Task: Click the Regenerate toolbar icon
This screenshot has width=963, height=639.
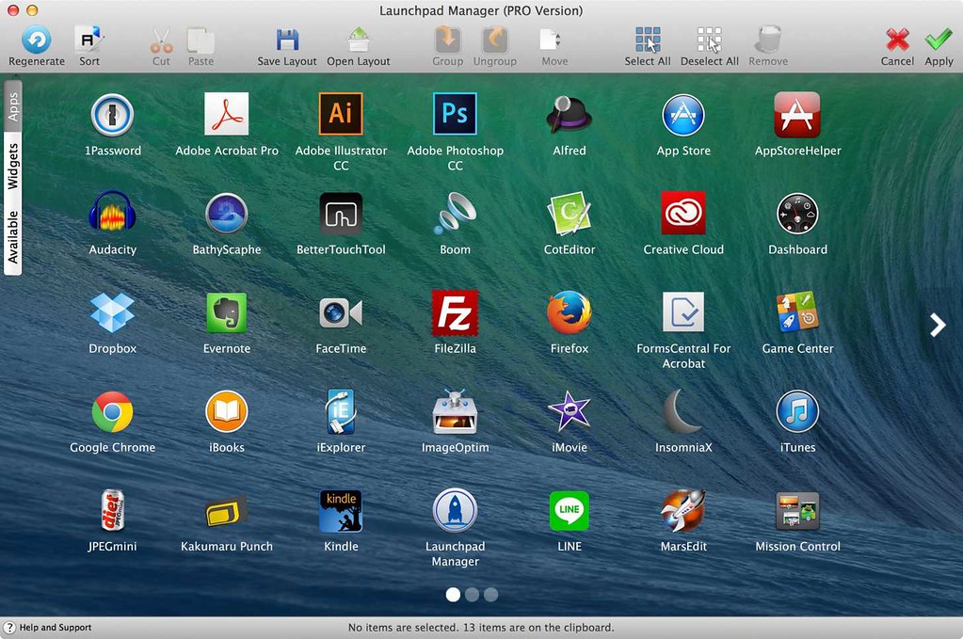Action: coord(36,40)
